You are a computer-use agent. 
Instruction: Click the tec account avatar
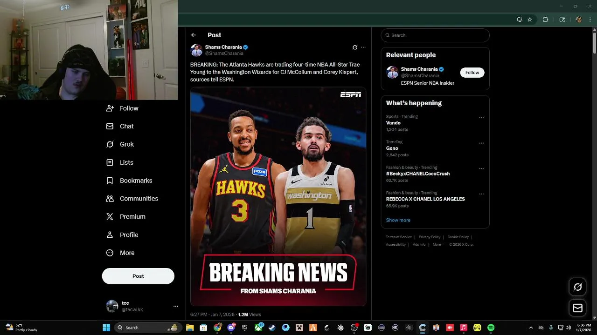point(112,306)
